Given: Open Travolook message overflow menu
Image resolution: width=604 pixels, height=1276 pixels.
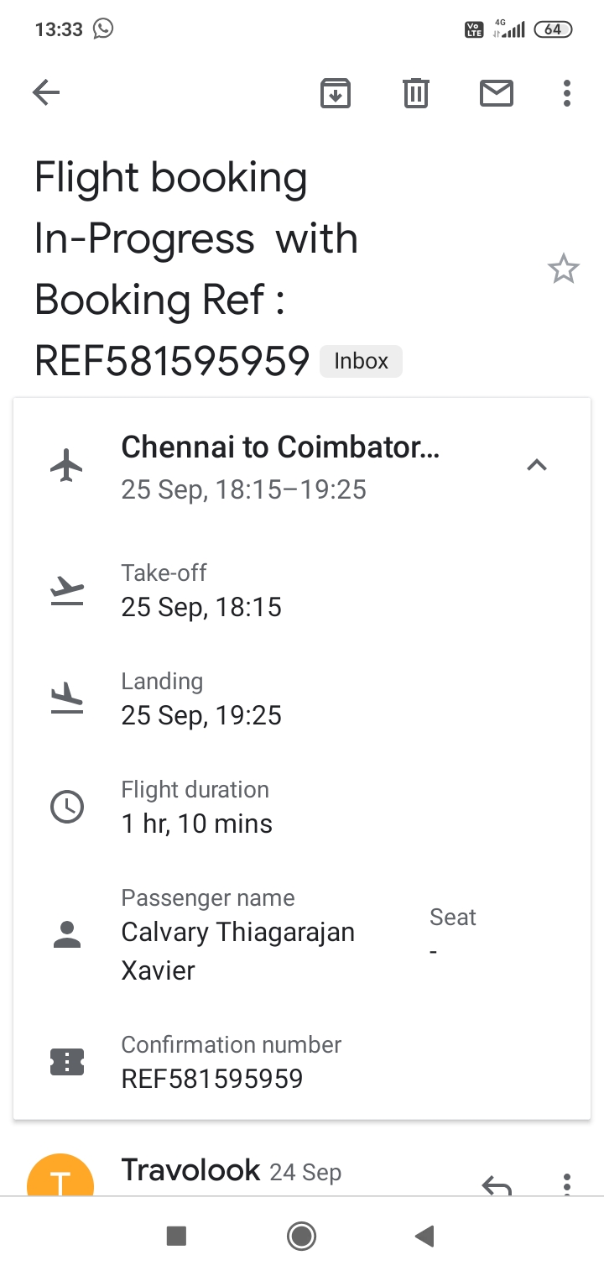Looking at the screenshot, I should pyautogui.click(x=567, y=1184).
